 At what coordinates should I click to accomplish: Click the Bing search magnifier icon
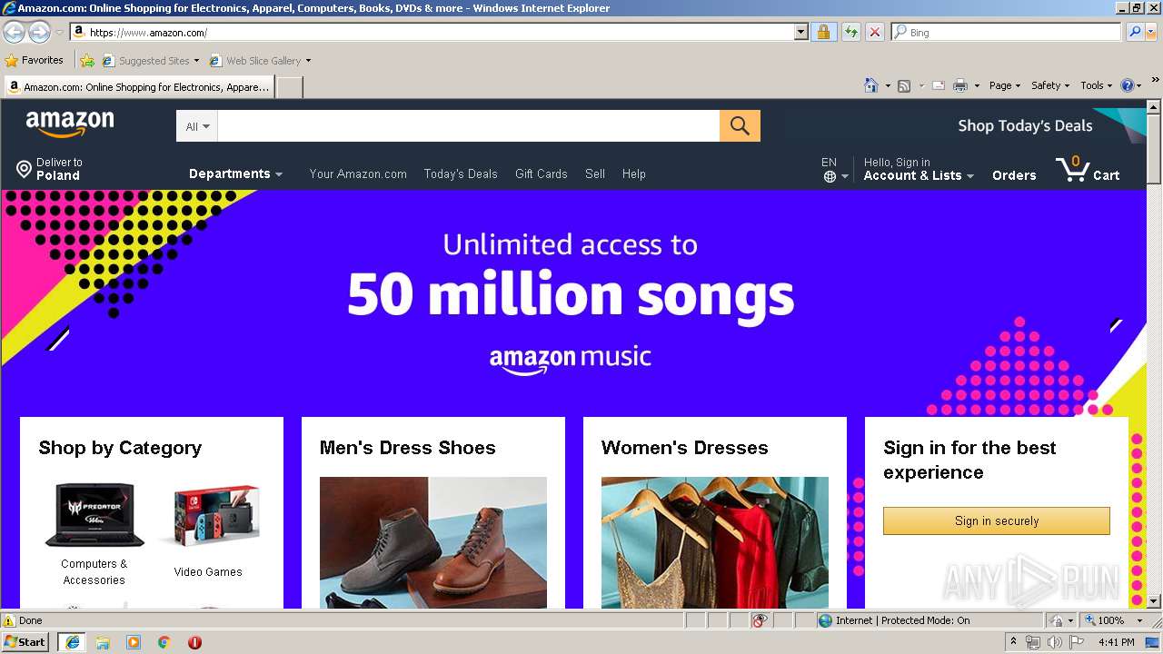(1135, 32)
